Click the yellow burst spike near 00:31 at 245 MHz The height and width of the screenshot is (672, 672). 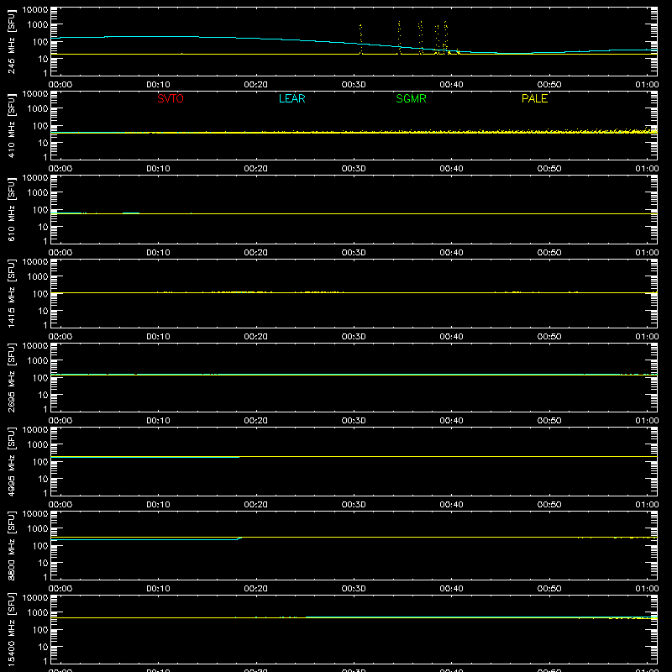point(360,39)
